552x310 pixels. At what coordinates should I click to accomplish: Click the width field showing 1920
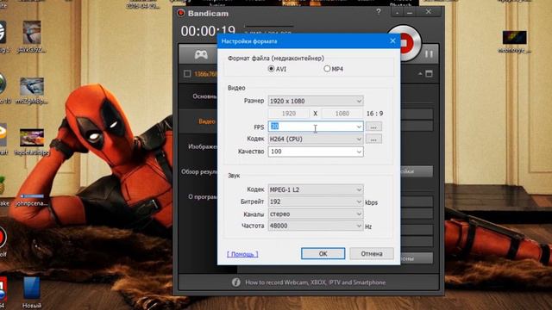coord(289,114)
